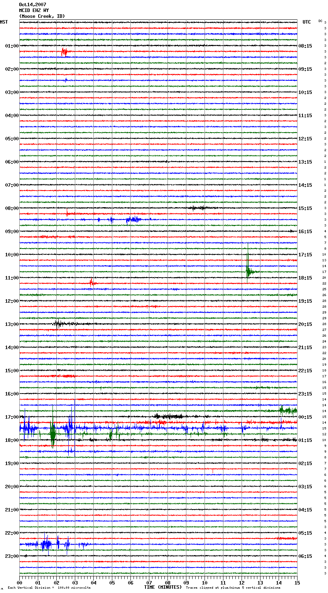Click the MST time zone label
Image resolution: width=328 pixels, height=593 pixels.
tap(4, 22)
